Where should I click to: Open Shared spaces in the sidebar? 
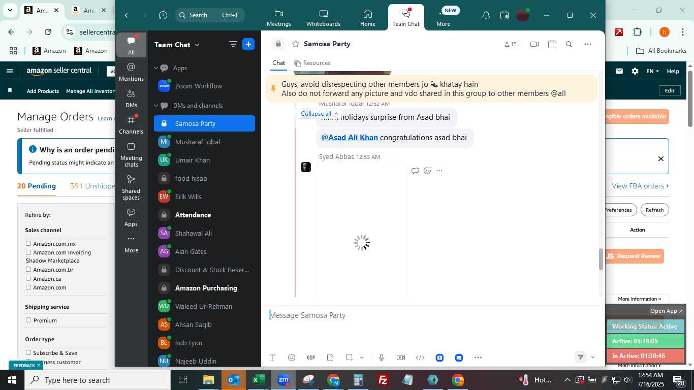click(x=131, y=187)
